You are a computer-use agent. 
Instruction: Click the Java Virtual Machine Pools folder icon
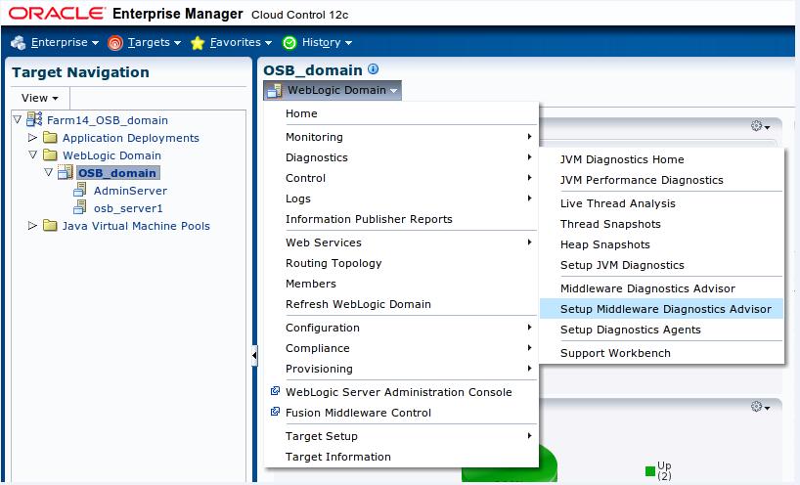point(50,226)
